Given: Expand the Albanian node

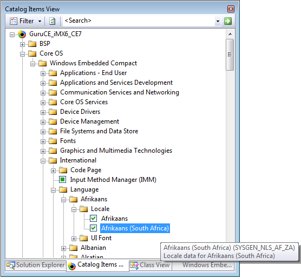Looking at the screenshot, I should [x=63, y=248].
